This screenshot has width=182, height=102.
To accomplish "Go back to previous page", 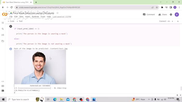I will (3, 8).
